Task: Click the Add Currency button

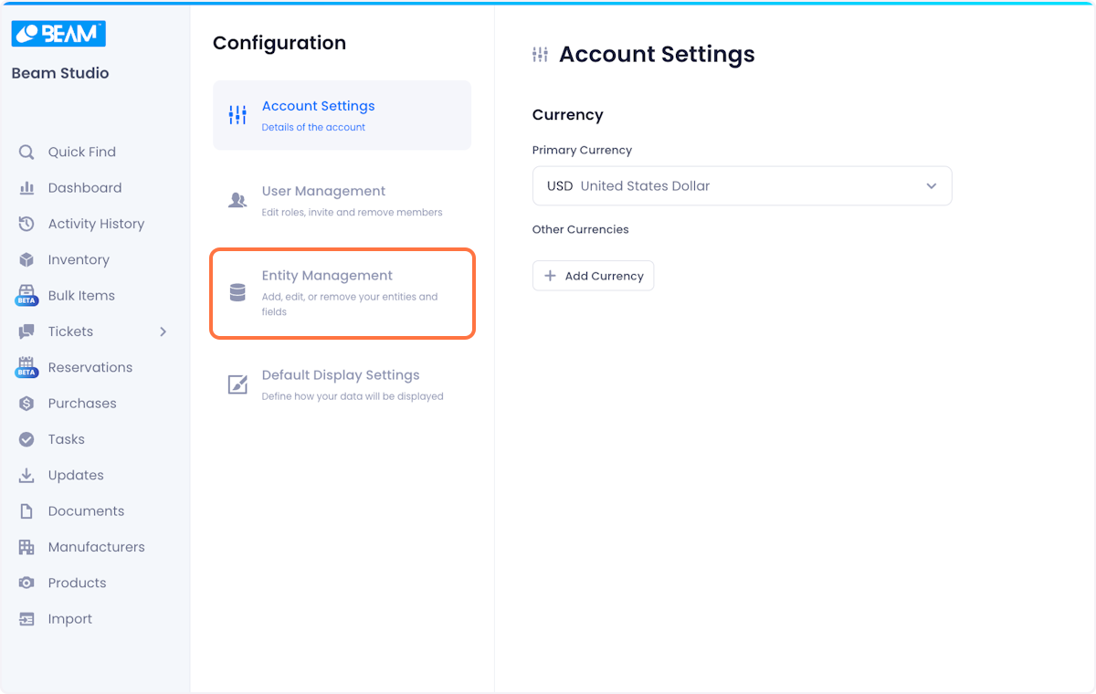Action: (x=593, y=276)
